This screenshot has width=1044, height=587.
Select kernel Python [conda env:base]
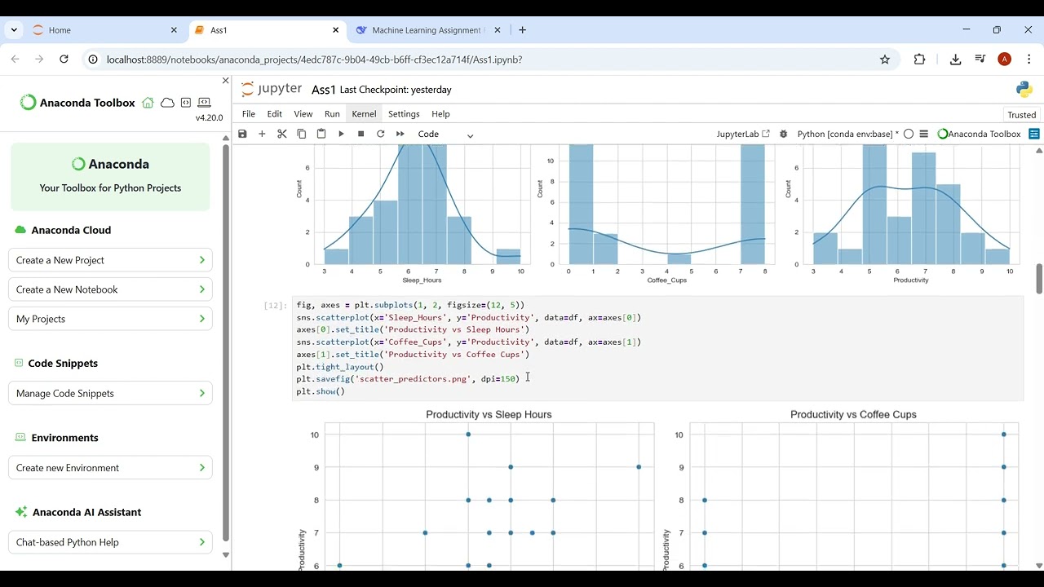(x=847, y=134)
